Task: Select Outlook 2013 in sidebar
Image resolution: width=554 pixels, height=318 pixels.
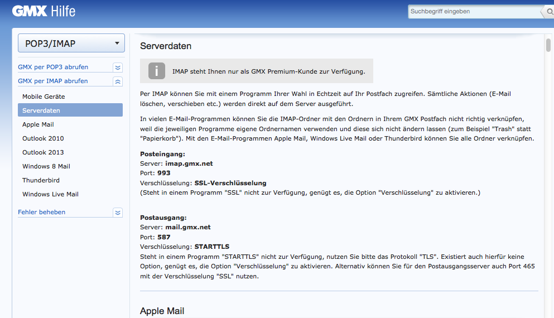Action: point(70,152)
